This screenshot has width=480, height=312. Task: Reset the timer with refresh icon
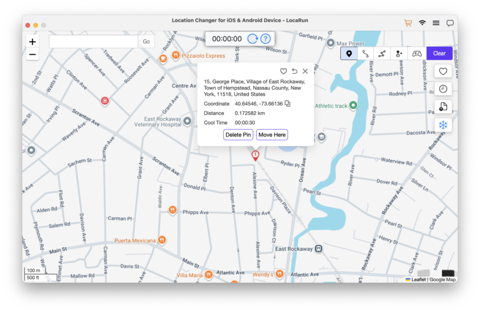pos(253,39)
